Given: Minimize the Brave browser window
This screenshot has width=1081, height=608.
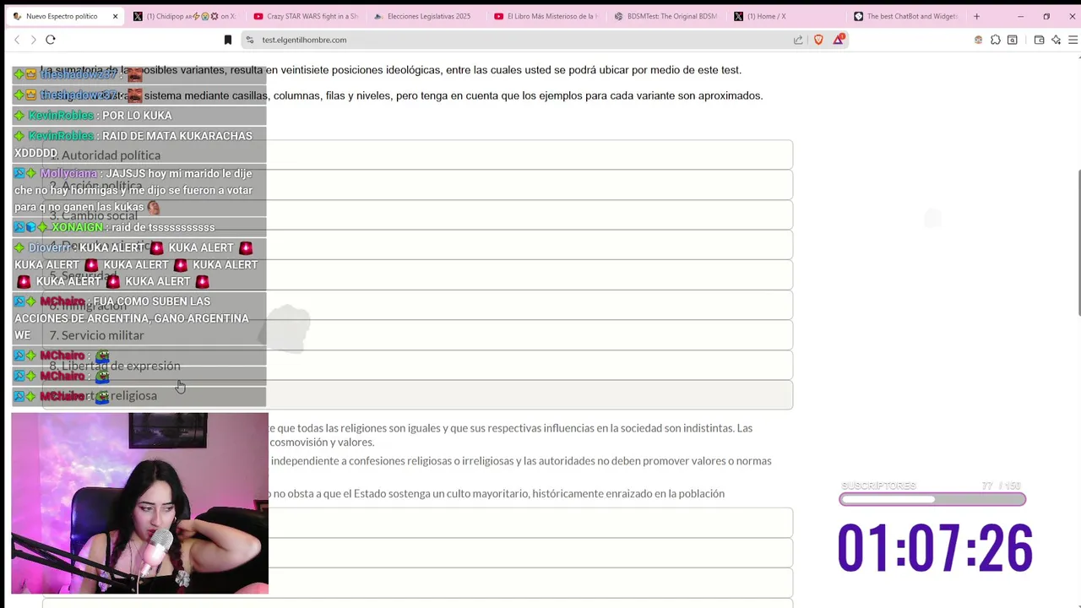Looking at the screenshot, I should tap(1020, 16).
